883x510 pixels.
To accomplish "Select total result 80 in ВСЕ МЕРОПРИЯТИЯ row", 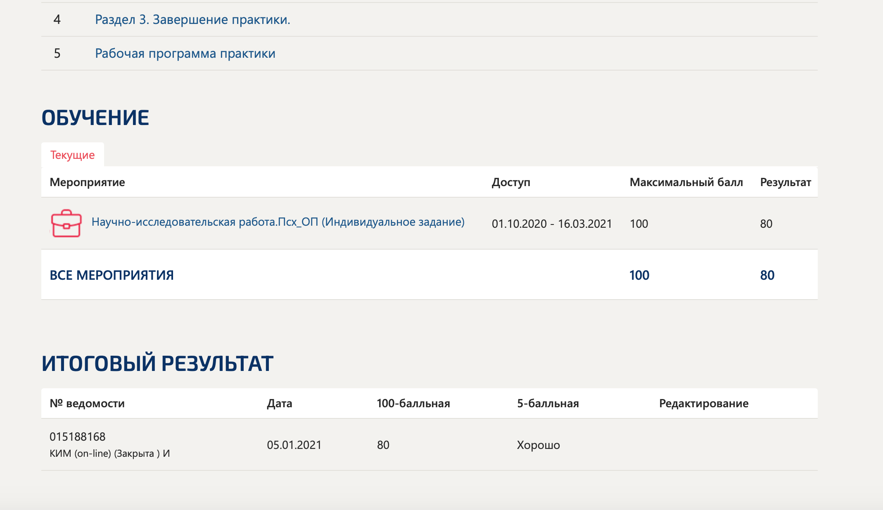I will point(767,275).
